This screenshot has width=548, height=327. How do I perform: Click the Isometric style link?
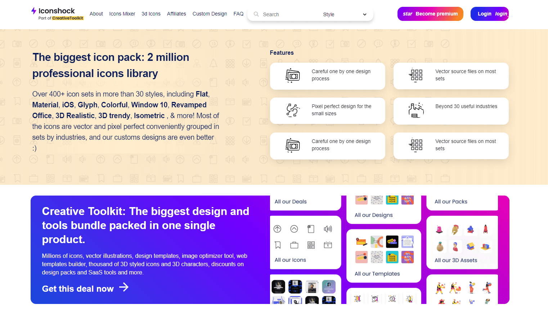[149, 116]
